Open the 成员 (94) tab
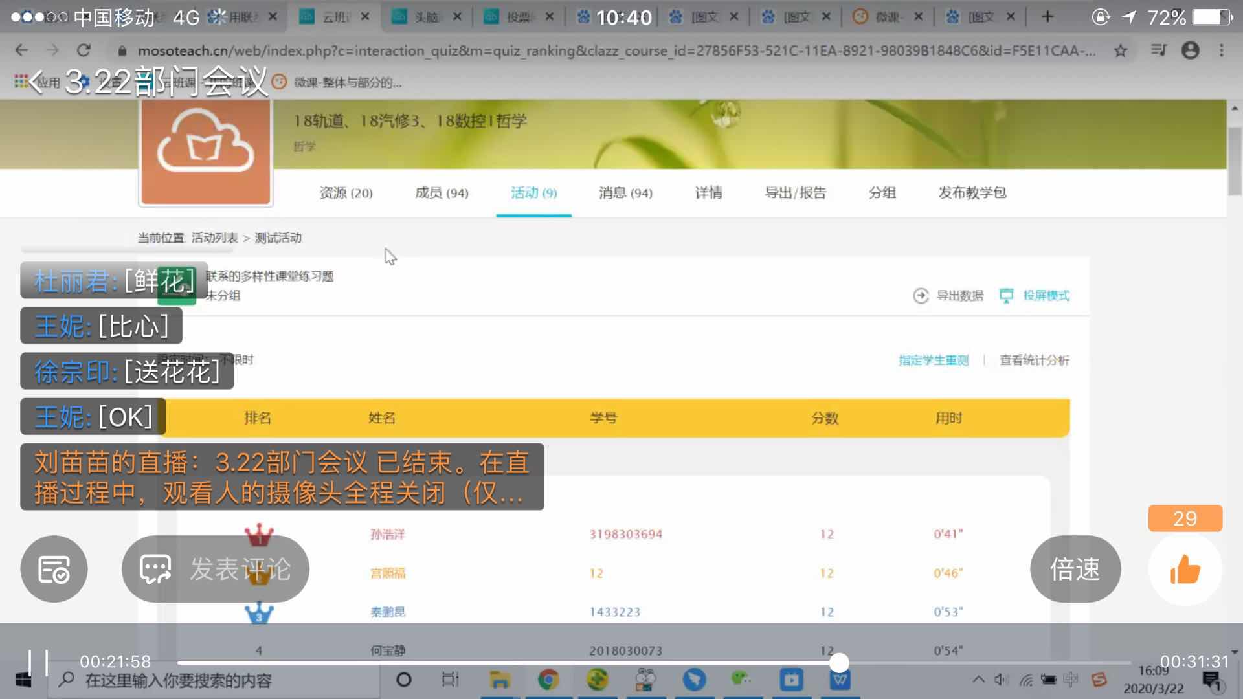 coord(442,193)
